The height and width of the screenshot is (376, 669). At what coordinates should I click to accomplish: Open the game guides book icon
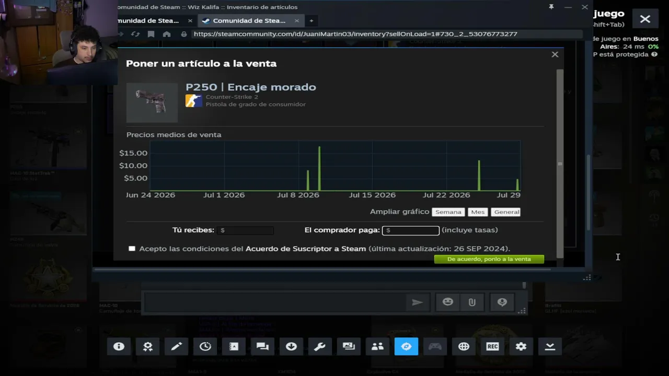[234, 346]
